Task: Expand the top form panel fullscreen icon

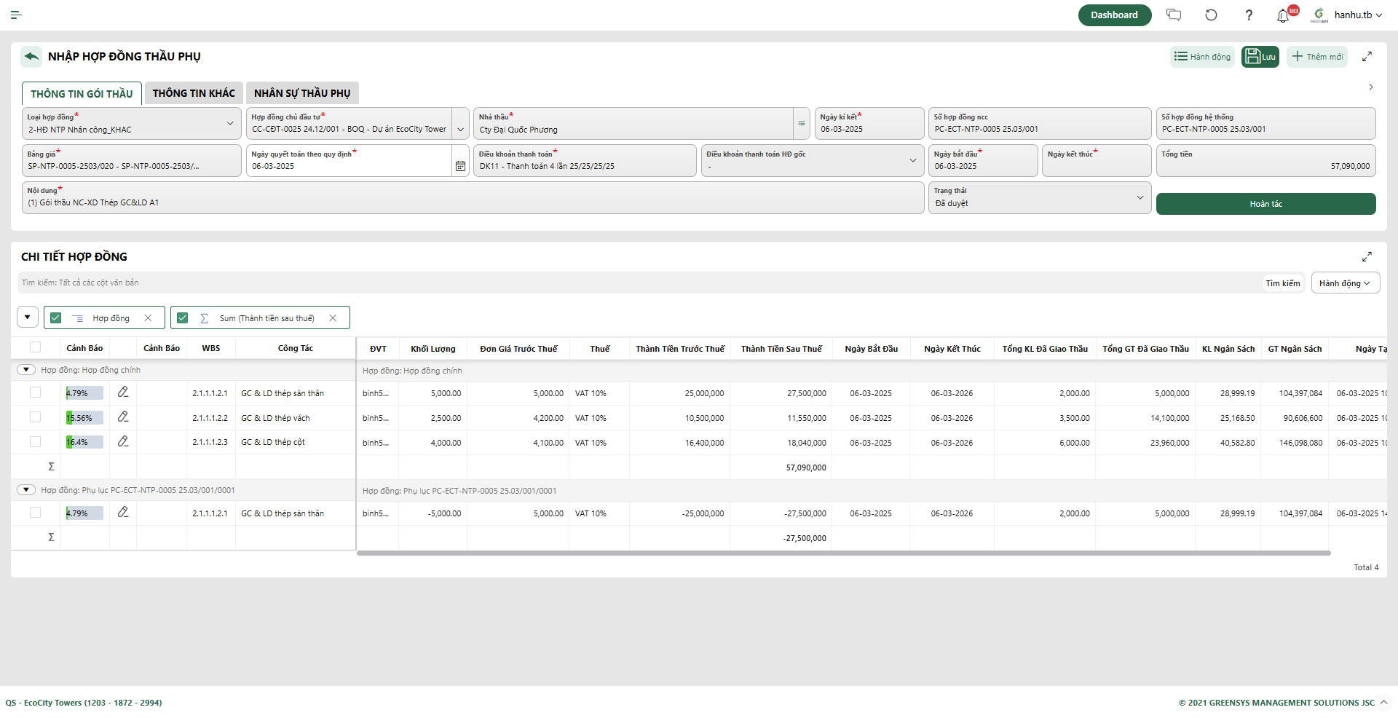Action: point(1367,57)
